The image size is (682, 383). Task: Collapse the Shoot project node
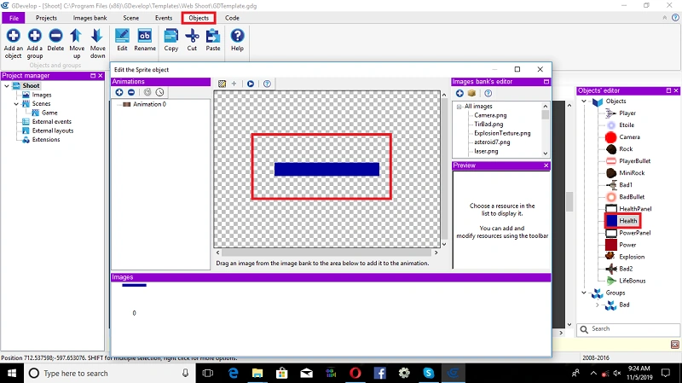7,86
